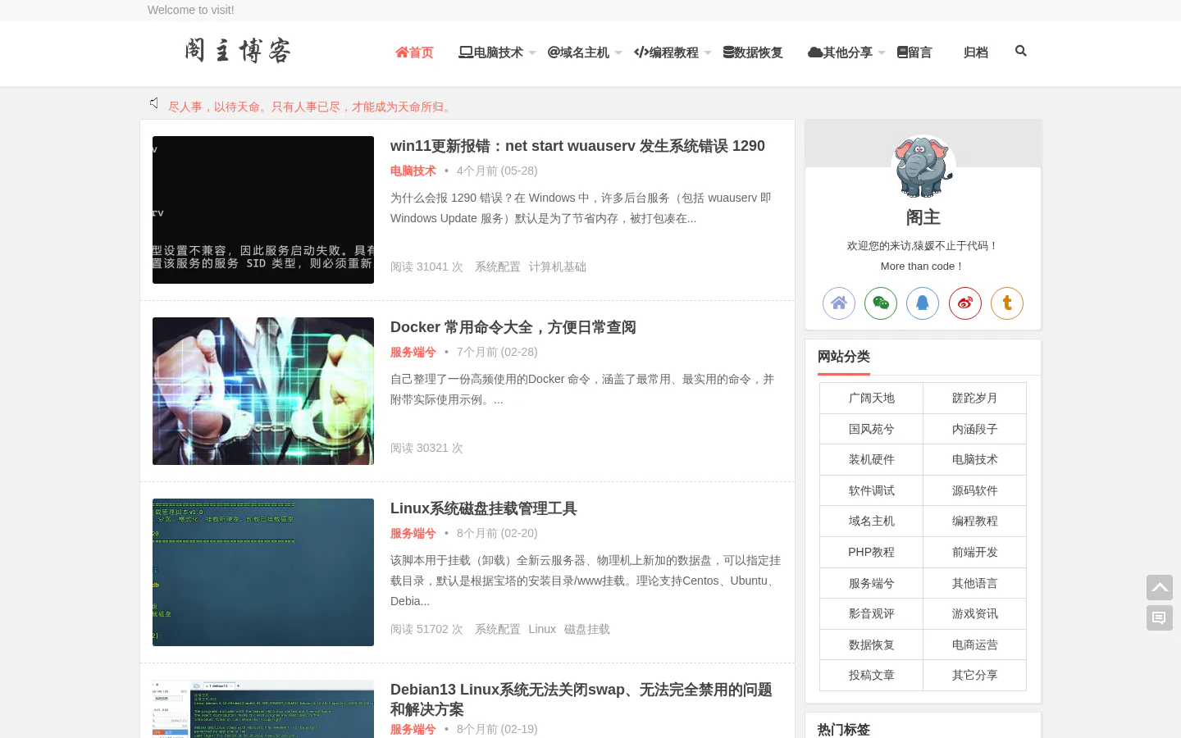Click the Linux tag under disk article
Image resolution: width=1181 pixels, height=738 pixels.
(542, 629)
